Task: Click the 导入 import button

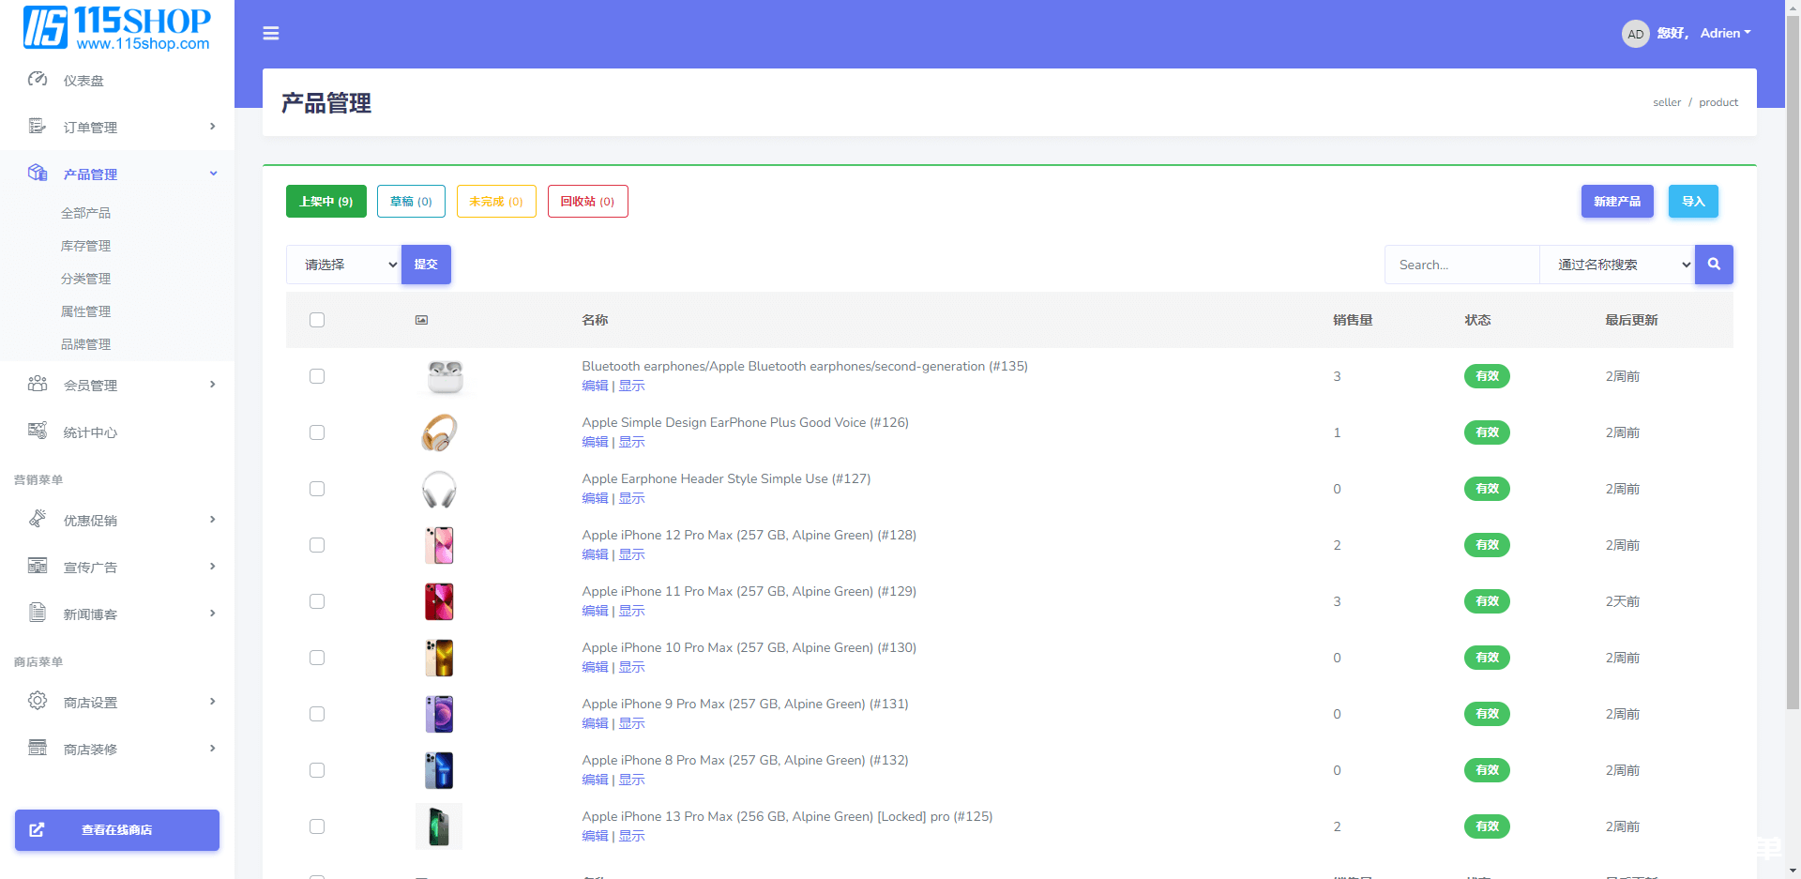Action: pos(1693,202)
